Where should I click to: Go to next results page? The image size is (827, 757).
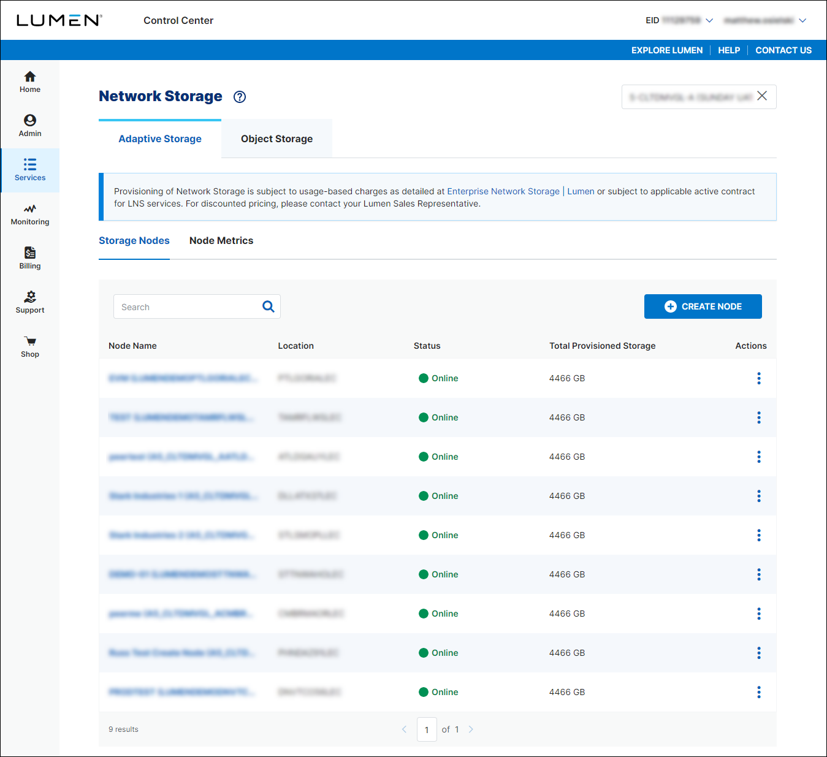[x=471, y=729]
